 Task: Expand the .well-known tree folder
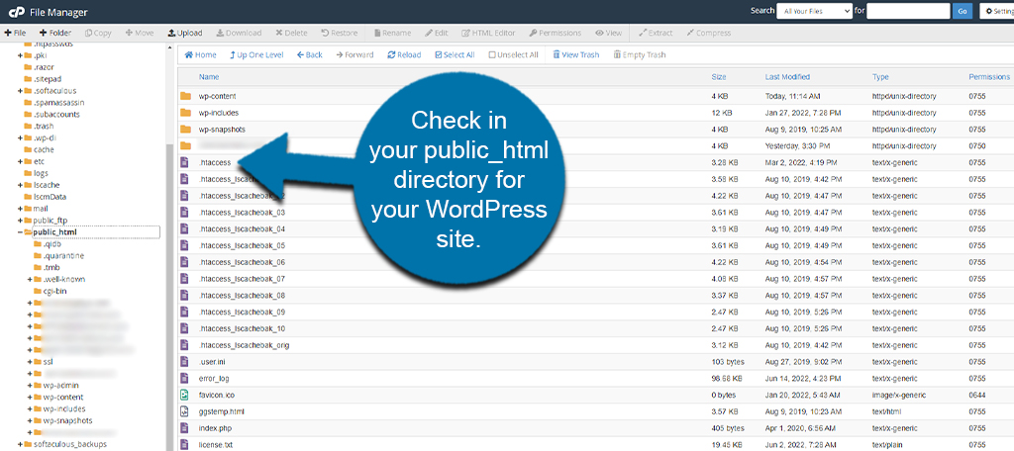[x=30, y=279]
